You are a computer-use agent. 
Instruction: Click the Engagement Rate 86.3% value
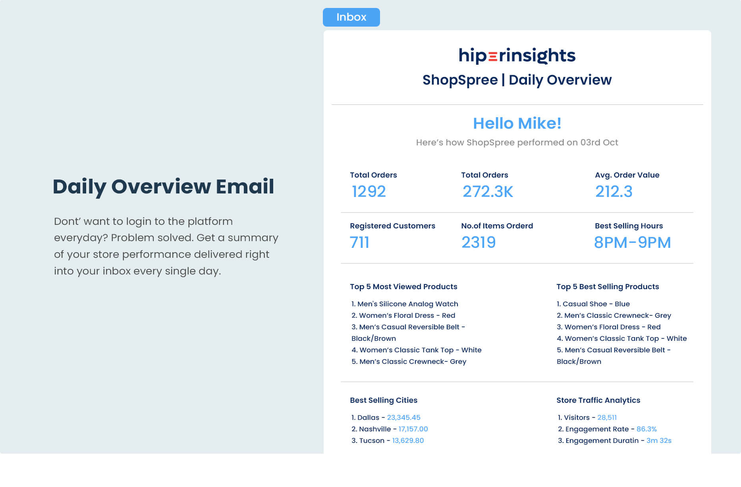pos(646,429)
